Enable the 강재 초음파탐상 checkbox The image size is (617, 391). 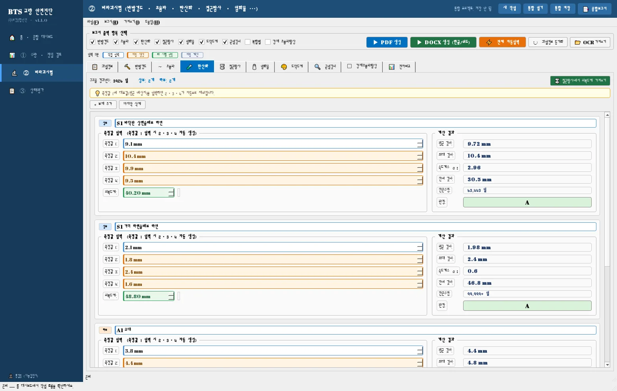pos(268,42)
